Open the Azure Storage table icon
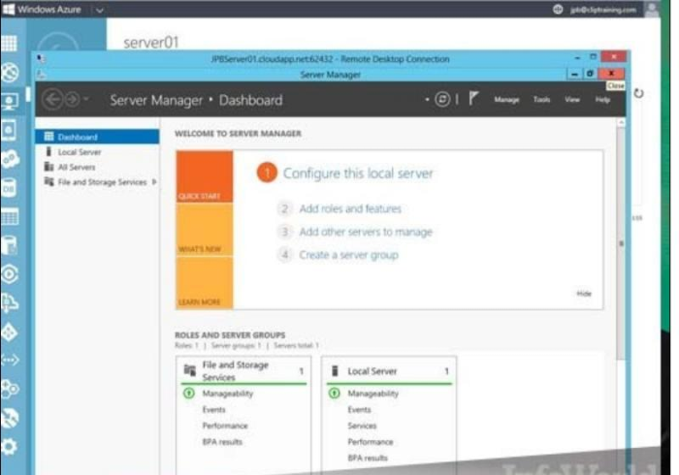 click(10, 217)
